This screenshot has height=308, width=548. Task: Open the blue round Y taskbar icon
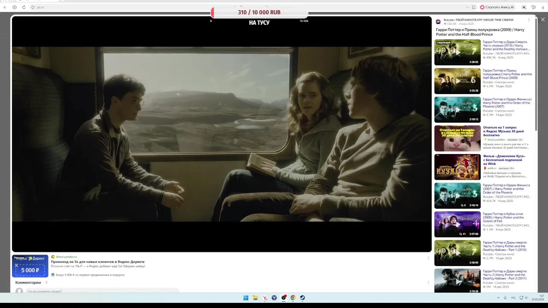click(x=274, y=298)
